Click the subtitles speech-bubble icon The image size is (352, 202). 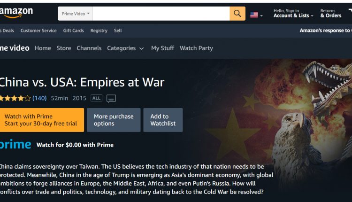click(111, 98)
